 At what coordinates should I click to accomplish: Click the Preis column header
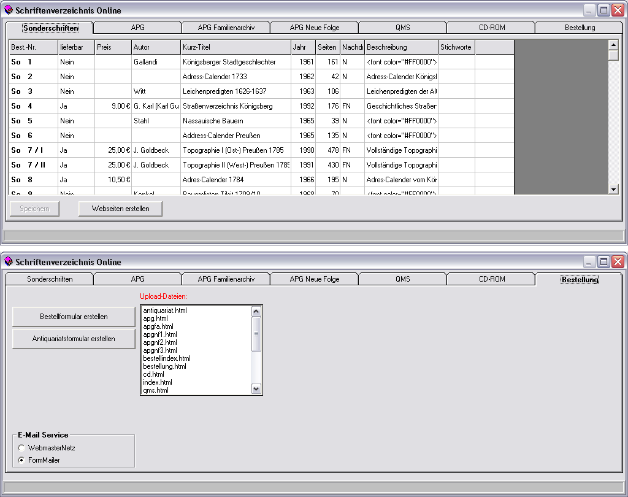(113, 47)
